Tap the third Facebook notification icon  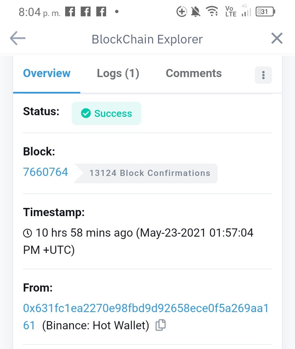pos(101,11)
